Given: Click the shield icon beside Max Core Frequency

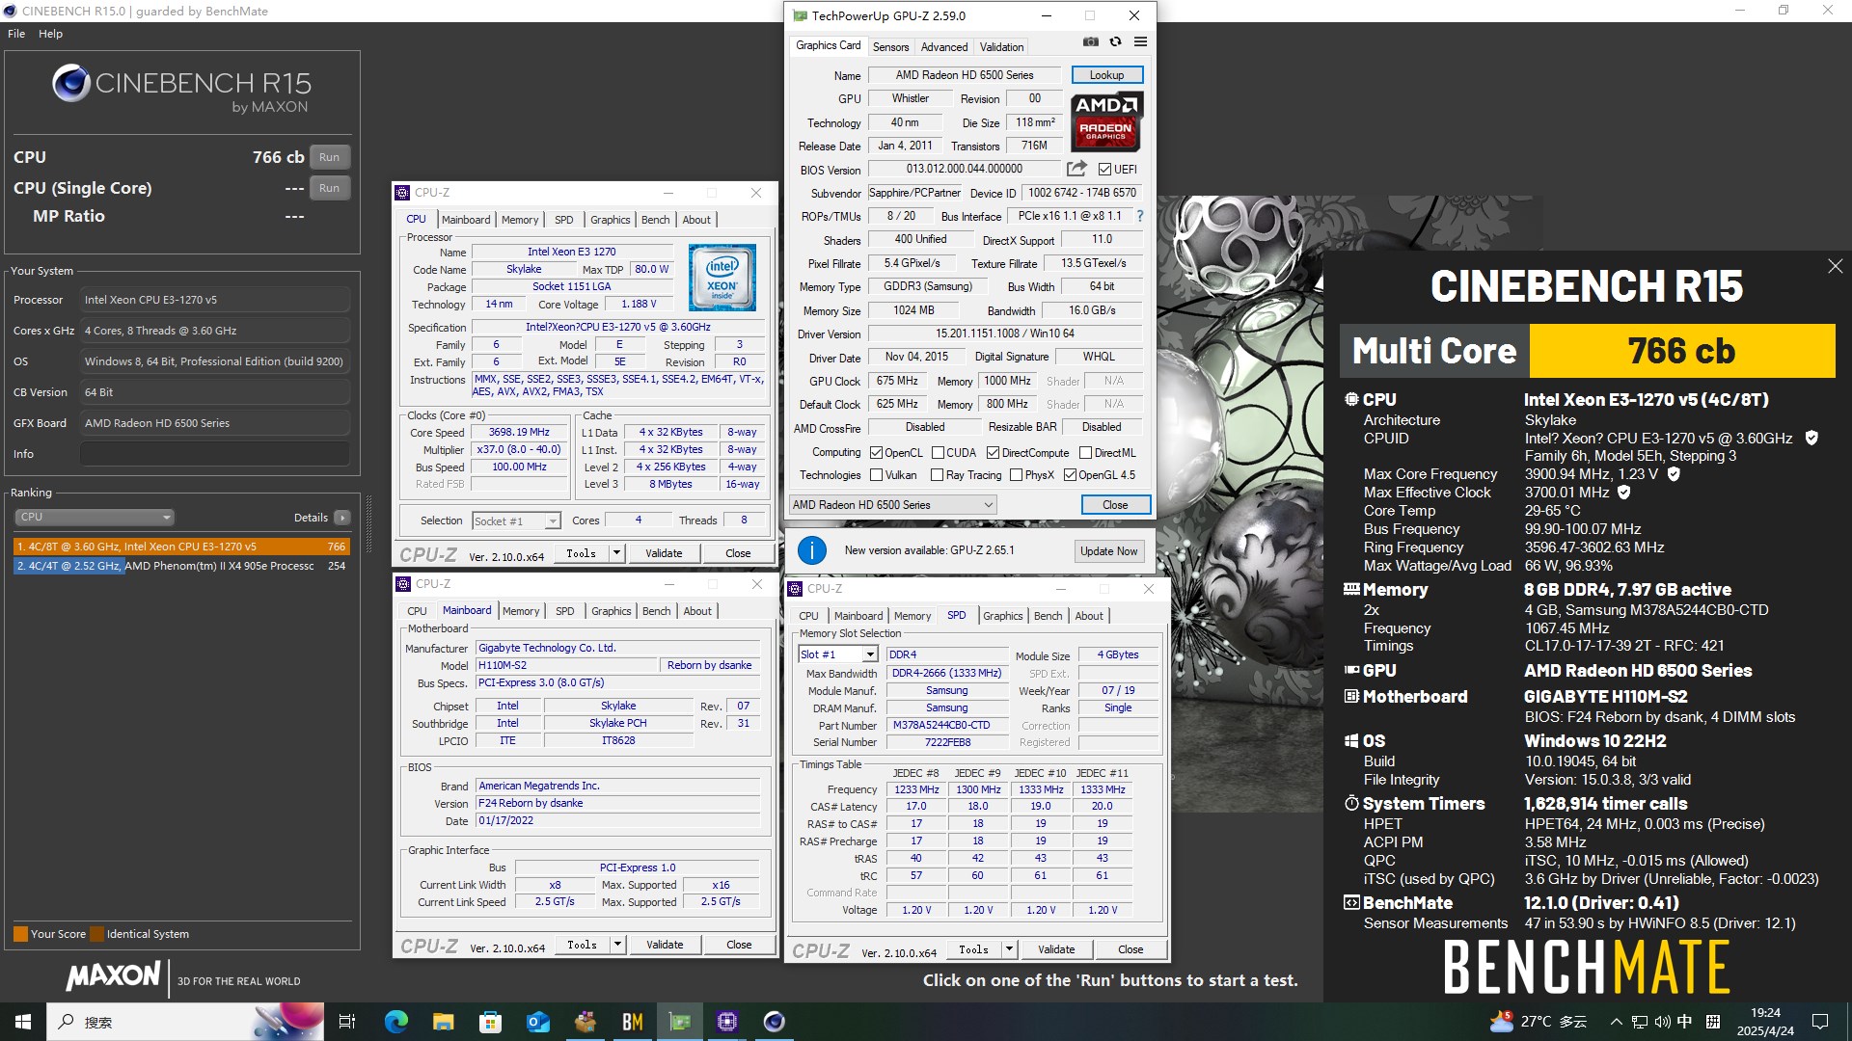Looking at the screenshot, I should (x=1674, y=474).
